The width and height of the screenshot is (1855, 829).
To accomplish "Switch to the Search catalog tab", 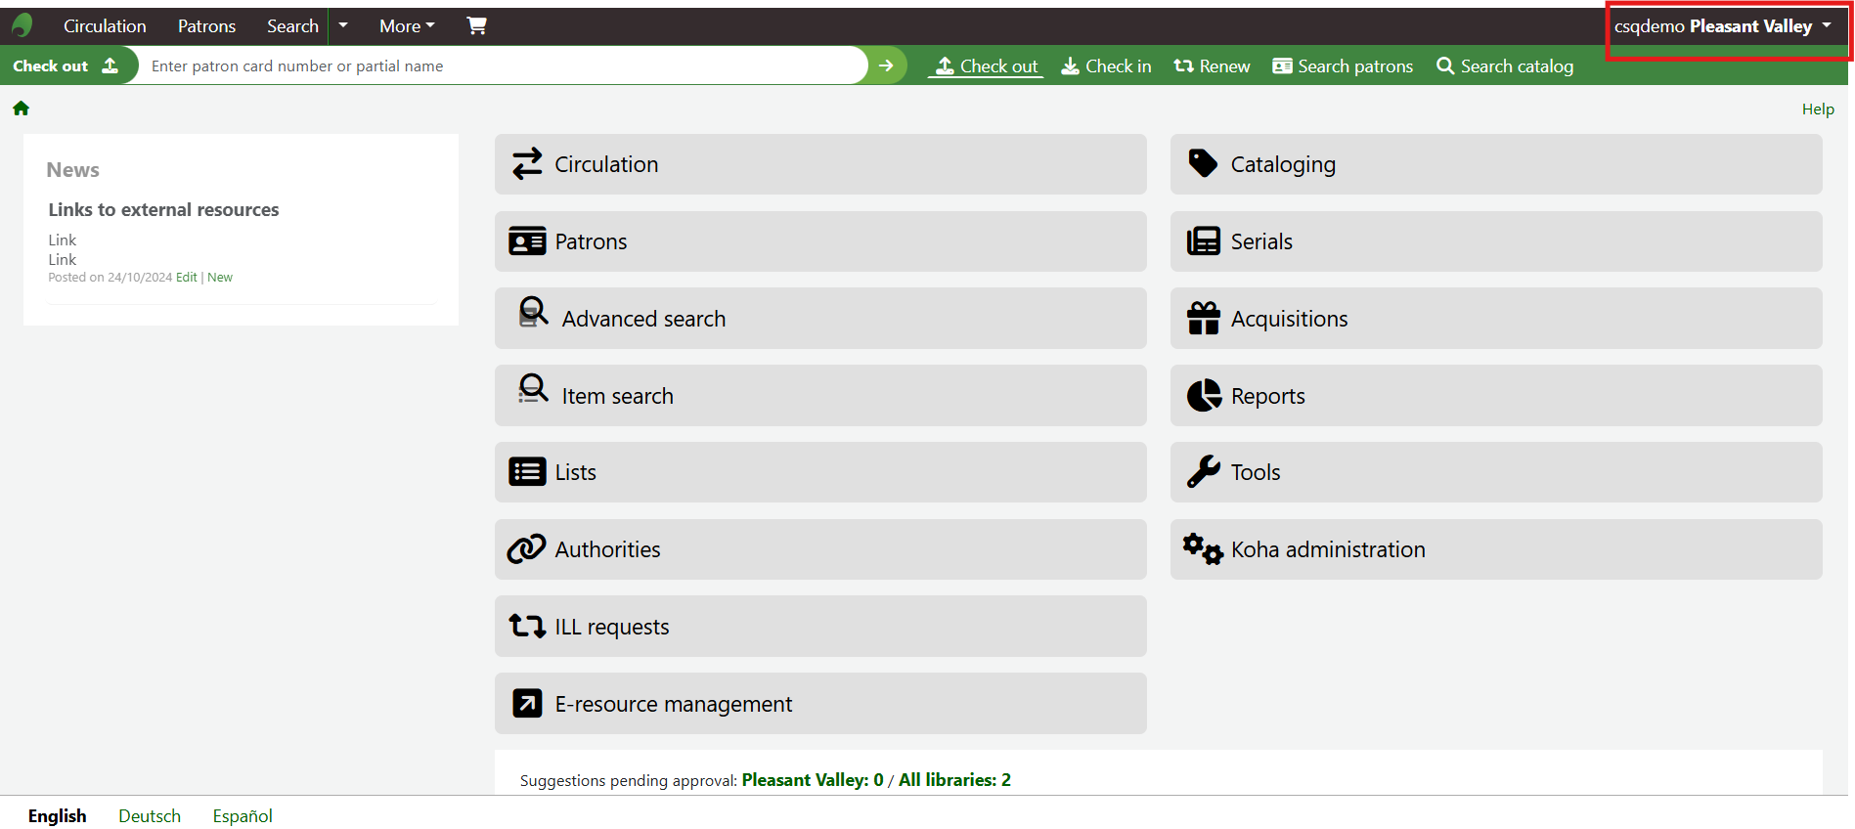I will click(1505, 65).
